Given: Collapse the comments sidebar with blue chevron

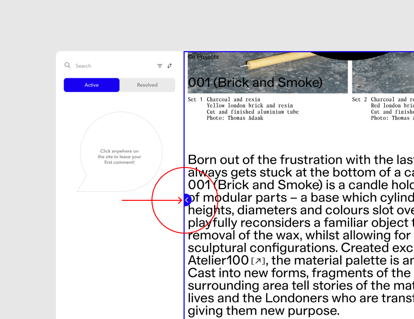Looking at the screenshot, I should pos(187,200).
